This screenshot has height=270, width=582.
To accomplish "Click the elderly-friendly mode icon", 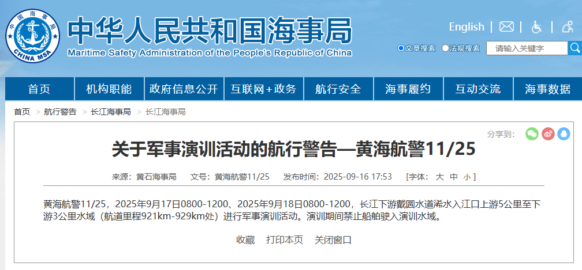I will (x=566, y=27).
